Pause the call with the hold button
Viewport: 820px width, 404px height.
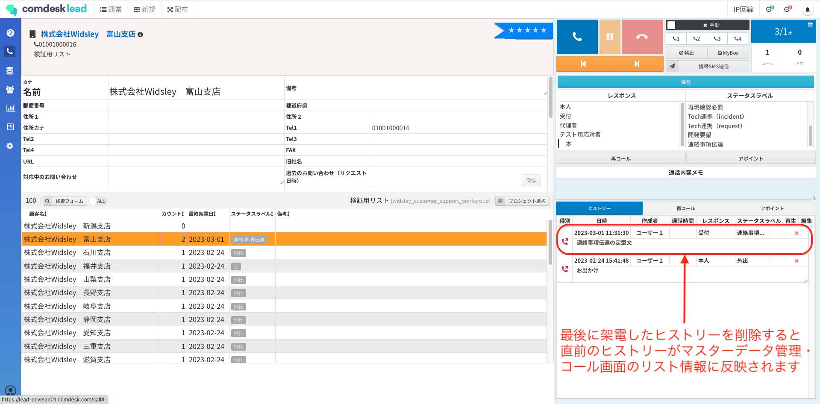coord(609,37)
